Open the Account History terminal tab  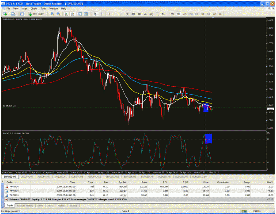pos(25,206)
